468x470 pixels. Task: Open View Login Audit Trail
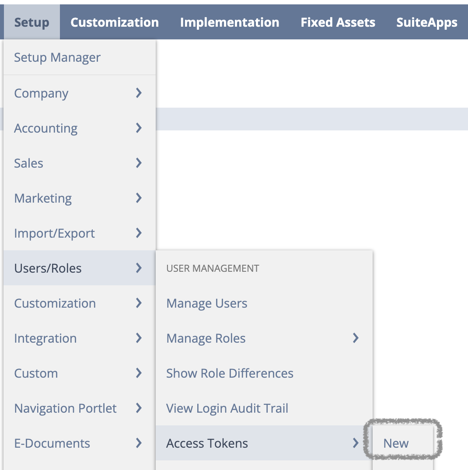pyautogui.click(x=227, y=408)
